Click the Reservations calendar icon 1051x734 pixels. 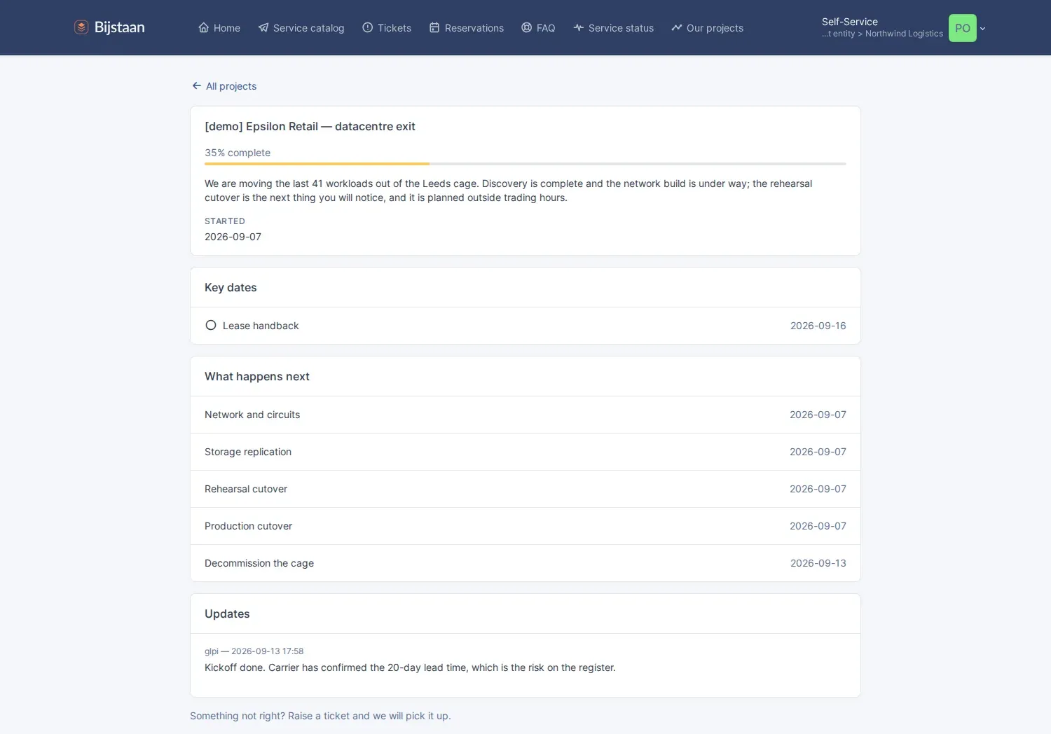pyautogui.click(x=434, y=28)
